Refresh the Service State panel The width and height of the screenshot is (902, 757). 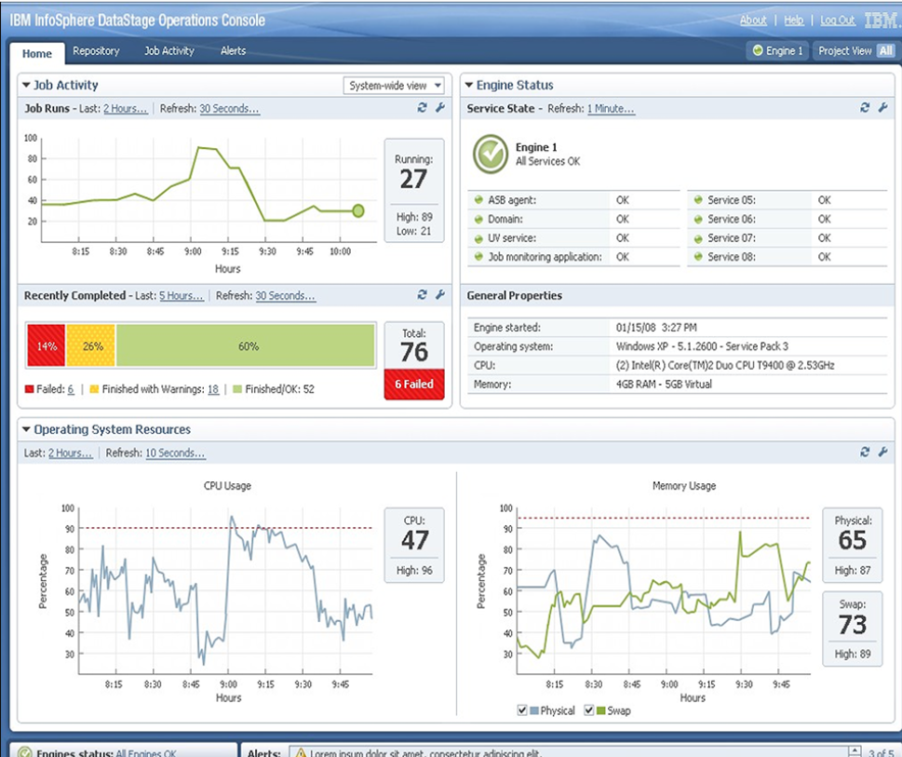click(865, 108)
